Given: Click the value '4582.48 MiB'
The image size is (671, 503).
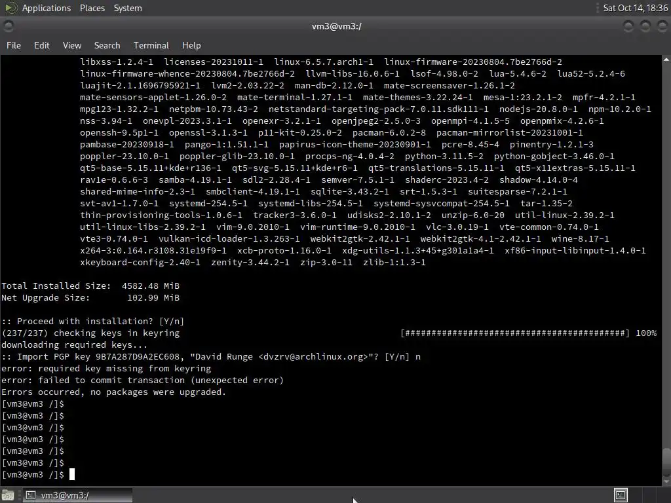Looking at the screenshot, I should (x=151, y=286).
